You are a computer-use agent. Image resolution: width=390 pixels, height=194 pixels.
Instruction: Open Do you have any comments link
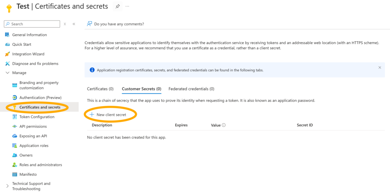pyautogui.click(x=119, y=24)
